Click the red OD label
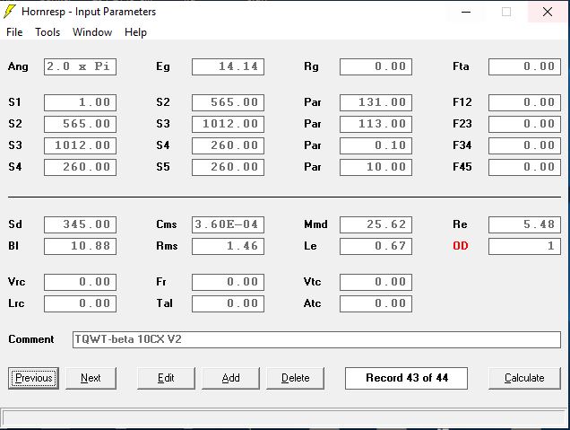The width and height of the screenshot is (570, 430). (x=461, y=246)
